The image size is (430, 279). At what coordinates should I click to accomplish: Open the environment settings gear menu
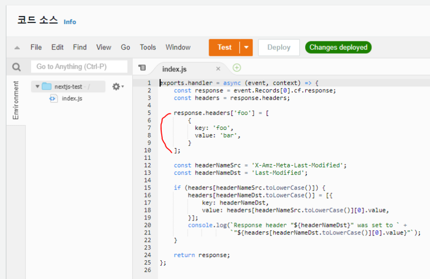(x=117, y=86)
